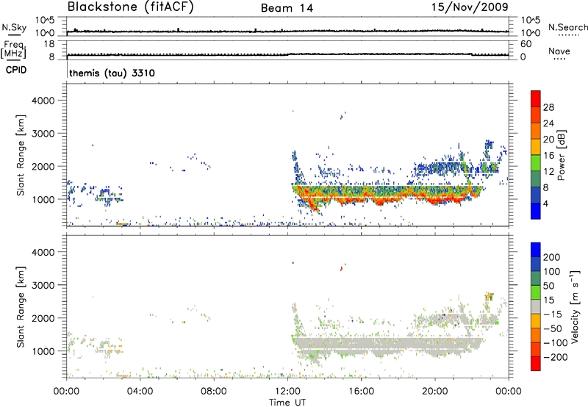Click the grey ground-scatter band in the Velocity plot
The height and width of the screenshot is (407, 588).
point(387,345)
